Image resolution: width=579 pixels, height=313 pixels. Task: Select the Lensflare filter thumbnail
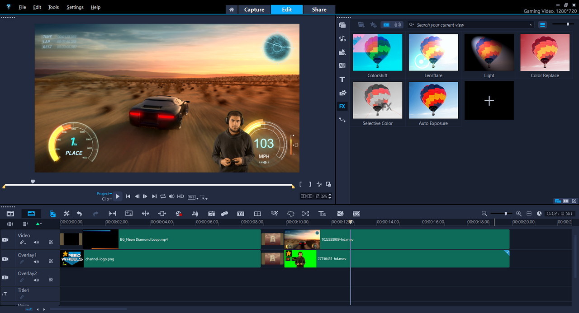(433, 52)
